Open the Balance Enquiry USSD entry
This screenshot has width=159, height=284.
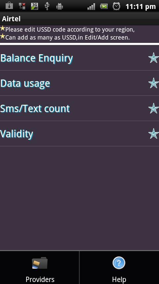click(x=79, y=58)
